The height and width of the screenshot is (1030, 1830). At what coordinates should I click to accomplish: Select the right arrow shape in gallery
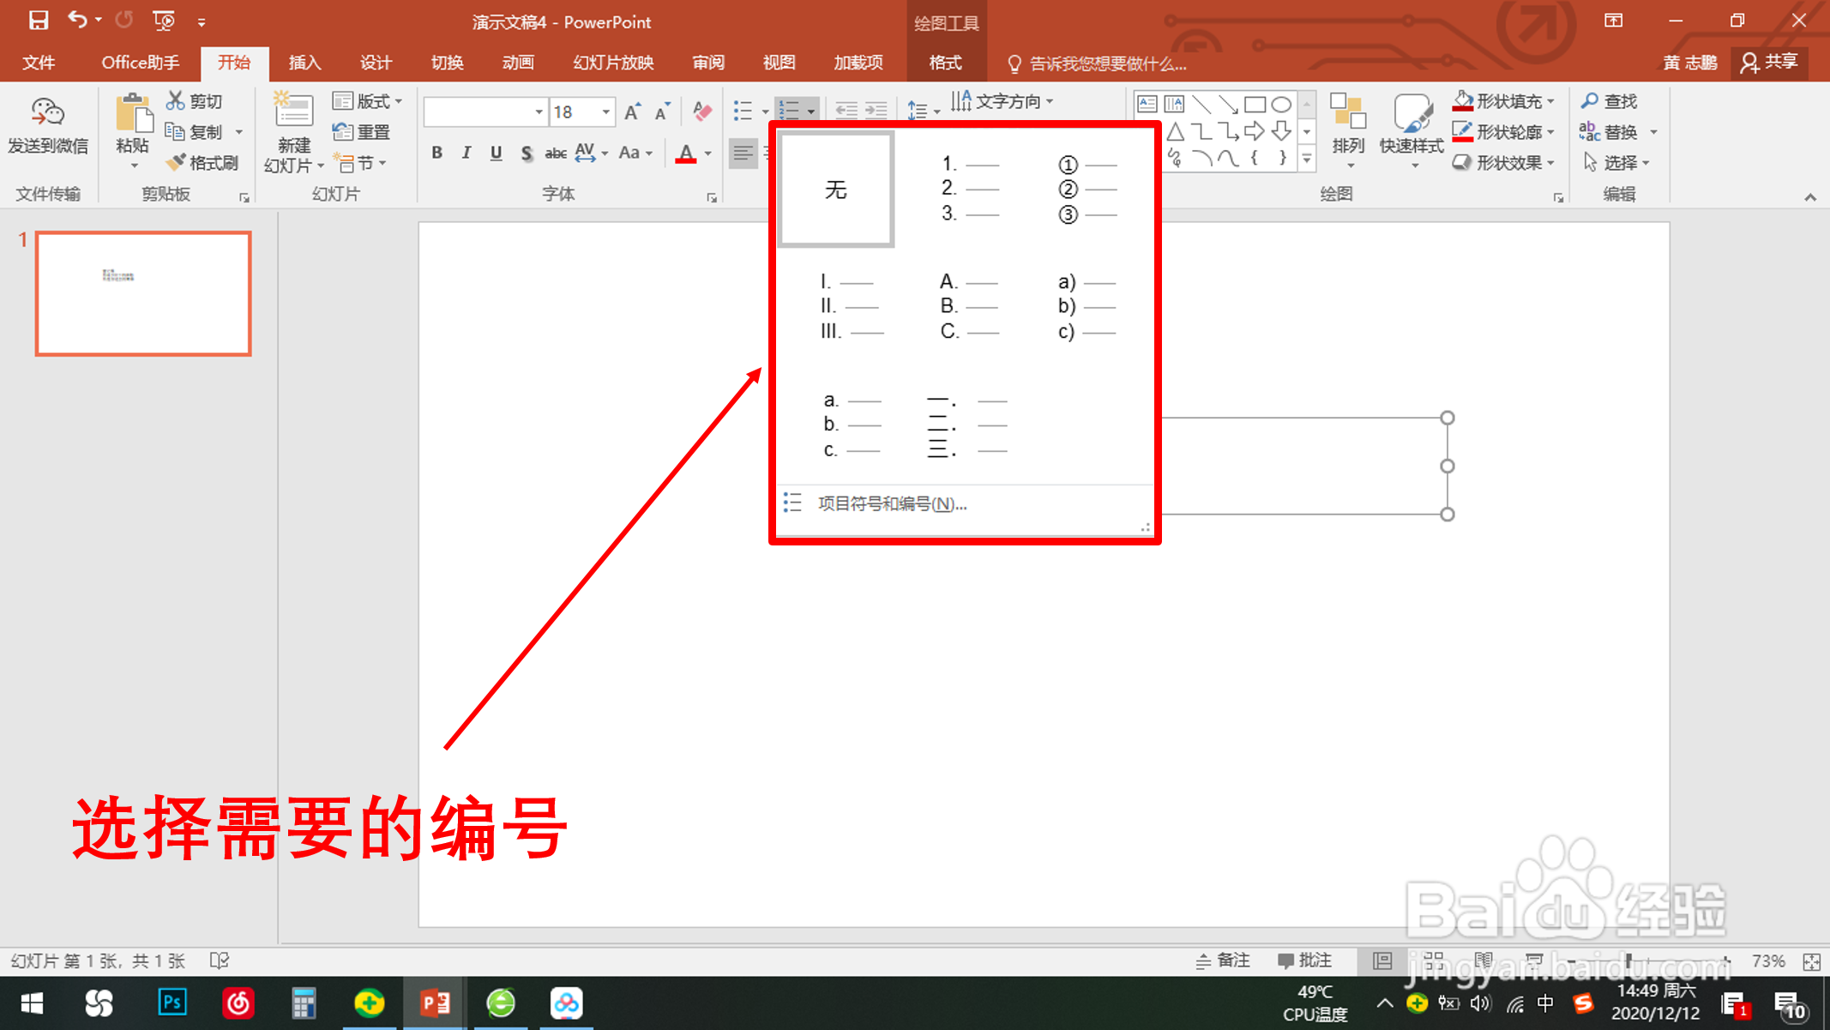1255,131
